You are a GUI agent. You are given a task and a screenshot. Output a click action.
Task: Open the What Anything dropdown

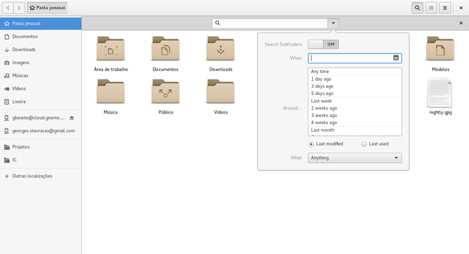pos(354,158)
